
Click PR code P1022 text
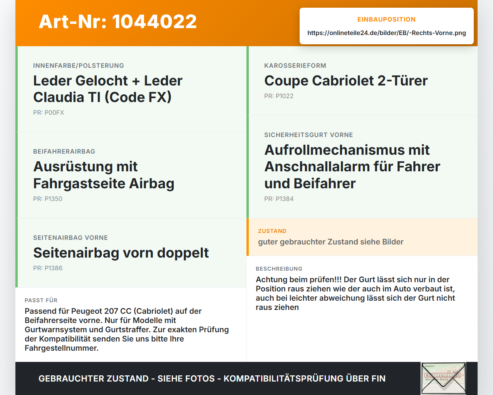pyautogui.click(x=279, y=96)
